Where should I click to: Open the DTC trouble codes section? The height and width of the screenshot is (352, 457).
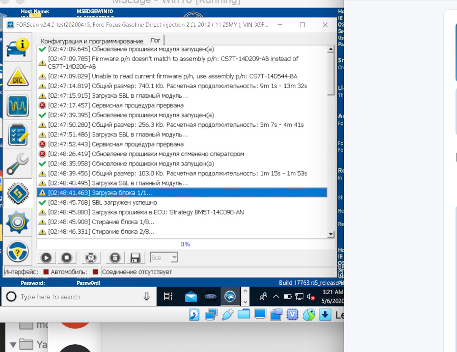click(x=18, y=76)
